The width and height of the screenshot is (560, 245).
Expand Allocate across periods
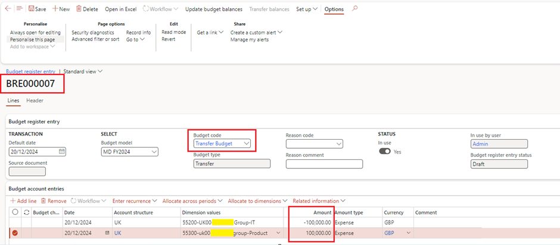pyautogui.click(x=192, y=201)
